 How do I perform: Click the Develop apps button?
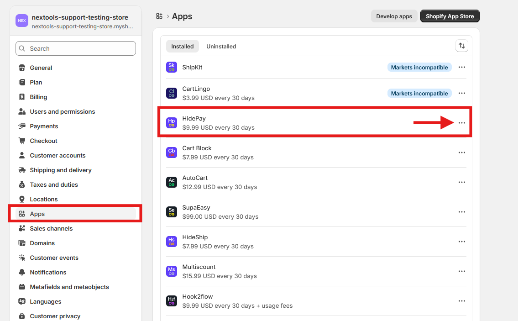[394, 16]
